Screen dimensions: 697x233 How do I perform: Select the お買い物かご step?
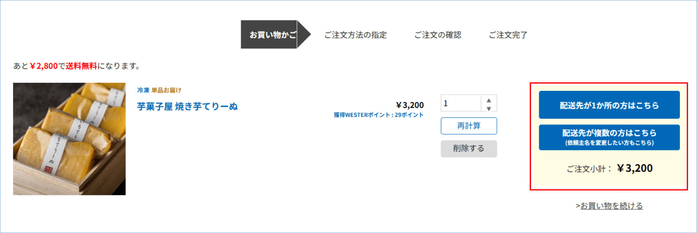click(x=272, y=35)
